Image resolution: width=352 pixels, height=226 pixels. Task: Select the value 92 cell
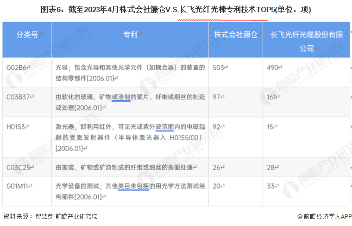(x=217, y=125)
